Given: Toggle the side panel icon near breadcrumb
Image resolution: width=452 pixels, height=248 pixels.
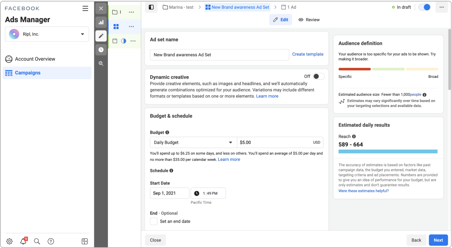Looking at the screenshot, I should tap(151, 7).
